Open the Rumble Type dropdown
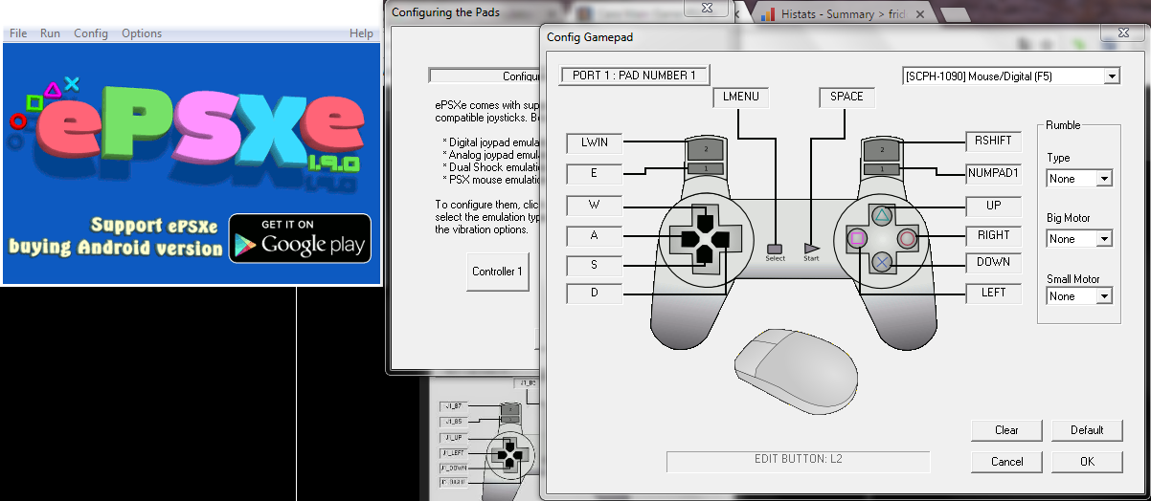This screenshot has width=1151, height=501. (x=1079, y=179)
